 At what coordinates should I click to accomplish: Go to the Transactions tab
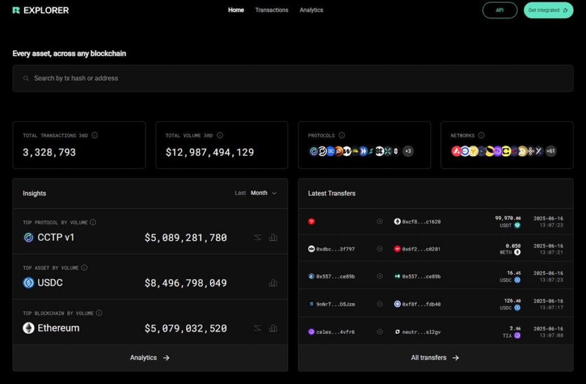click(272, 10)
